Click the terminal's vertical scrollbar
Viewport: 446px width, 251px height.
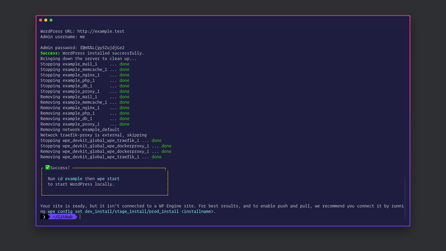point(405,198)
